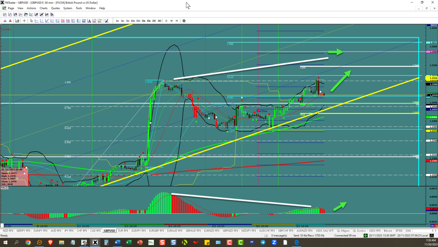Viewport: 438px width, 247px height.
Task: Click the green bar chart indicators icon
Action: coord(17,21)
